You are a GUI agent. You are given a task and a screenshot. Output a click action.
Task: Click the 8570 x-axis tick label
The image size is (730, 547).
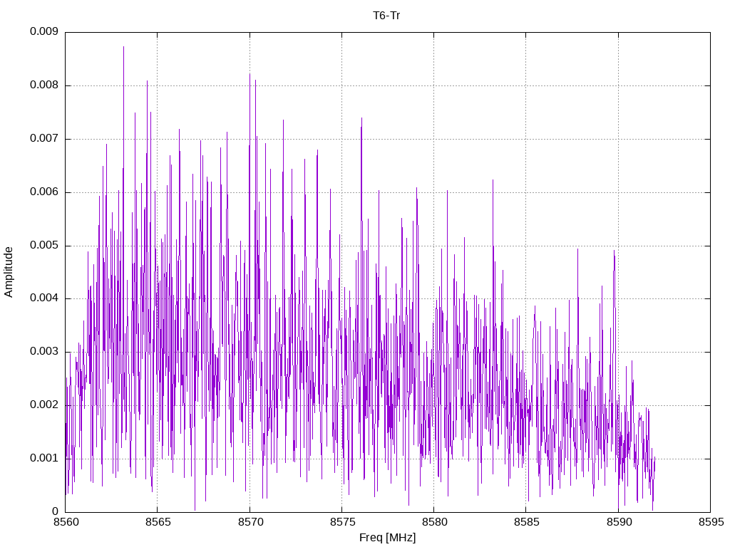[x=250, y=522]
